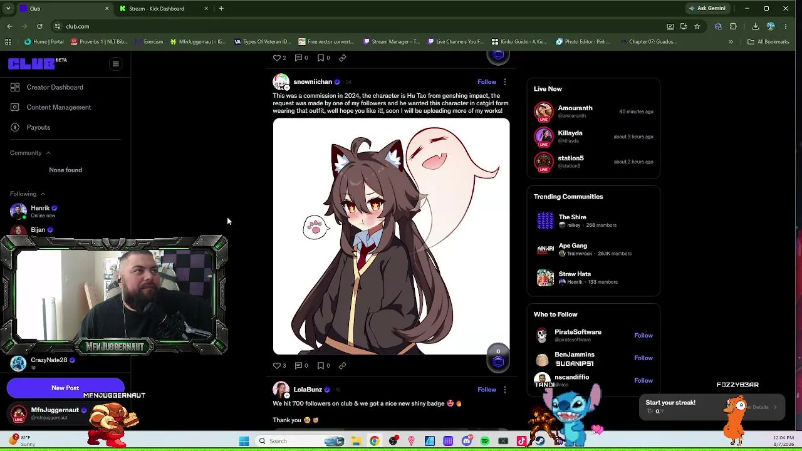802x451 pixels.
Task: Open the Chrome tab search dropdown
Action: click(x=8, y=8)
